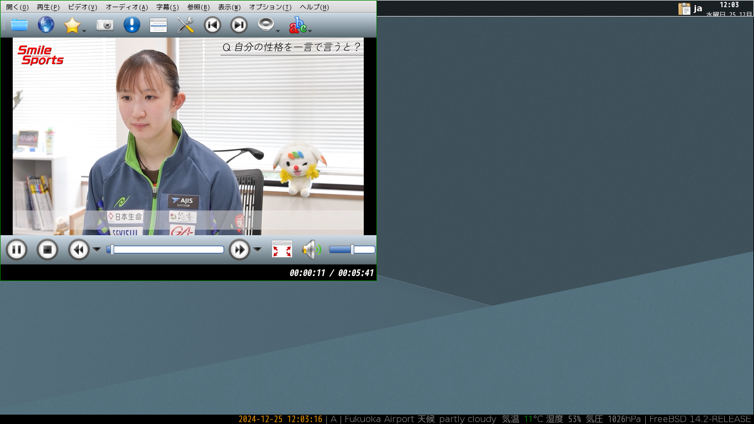
Task: Expand the subtitle dropdown arrow
Action: [310, 30]
